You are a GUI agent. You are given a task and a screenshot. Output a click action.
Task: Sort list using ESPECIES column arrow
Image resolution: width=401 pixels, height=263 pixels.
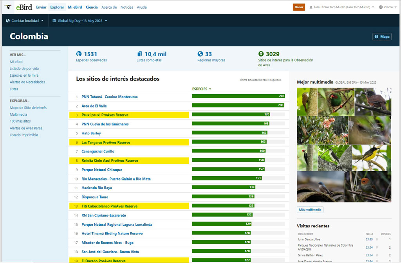point(210,89)
